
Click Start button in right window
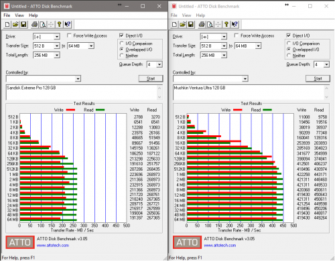318,78
